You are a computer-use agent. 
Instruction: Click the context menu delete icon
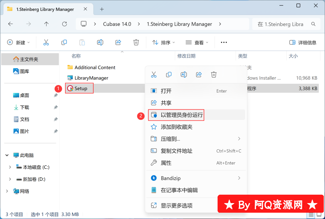click(x=214, y=75)
